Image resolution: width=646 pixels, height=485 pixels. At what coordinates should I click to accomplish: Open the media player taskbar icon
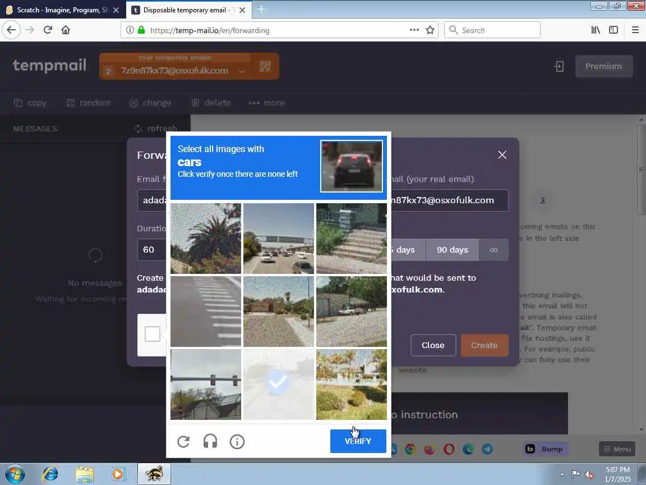pos(119,474)
